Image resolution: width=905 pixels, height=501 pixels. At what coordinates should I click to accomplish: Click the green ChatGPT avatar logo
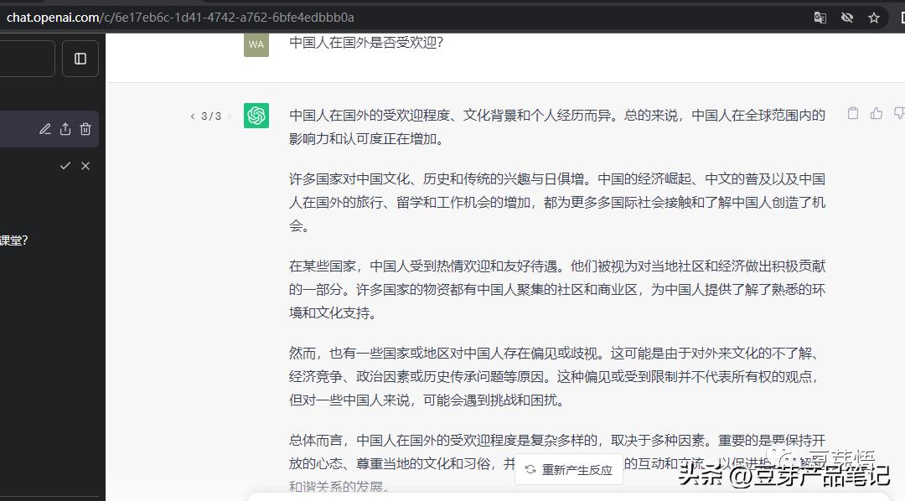pyautogui.click(x=256, y=116)
